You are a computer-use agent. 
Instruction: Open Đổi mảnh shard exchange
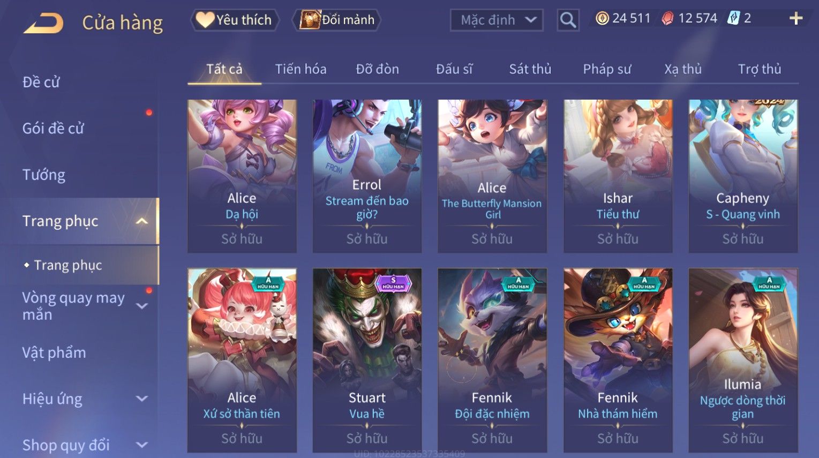[337, 20]
